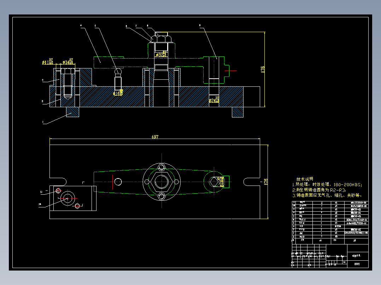
Task: Select part balloon number 6
Action: (x=127, y=26)
